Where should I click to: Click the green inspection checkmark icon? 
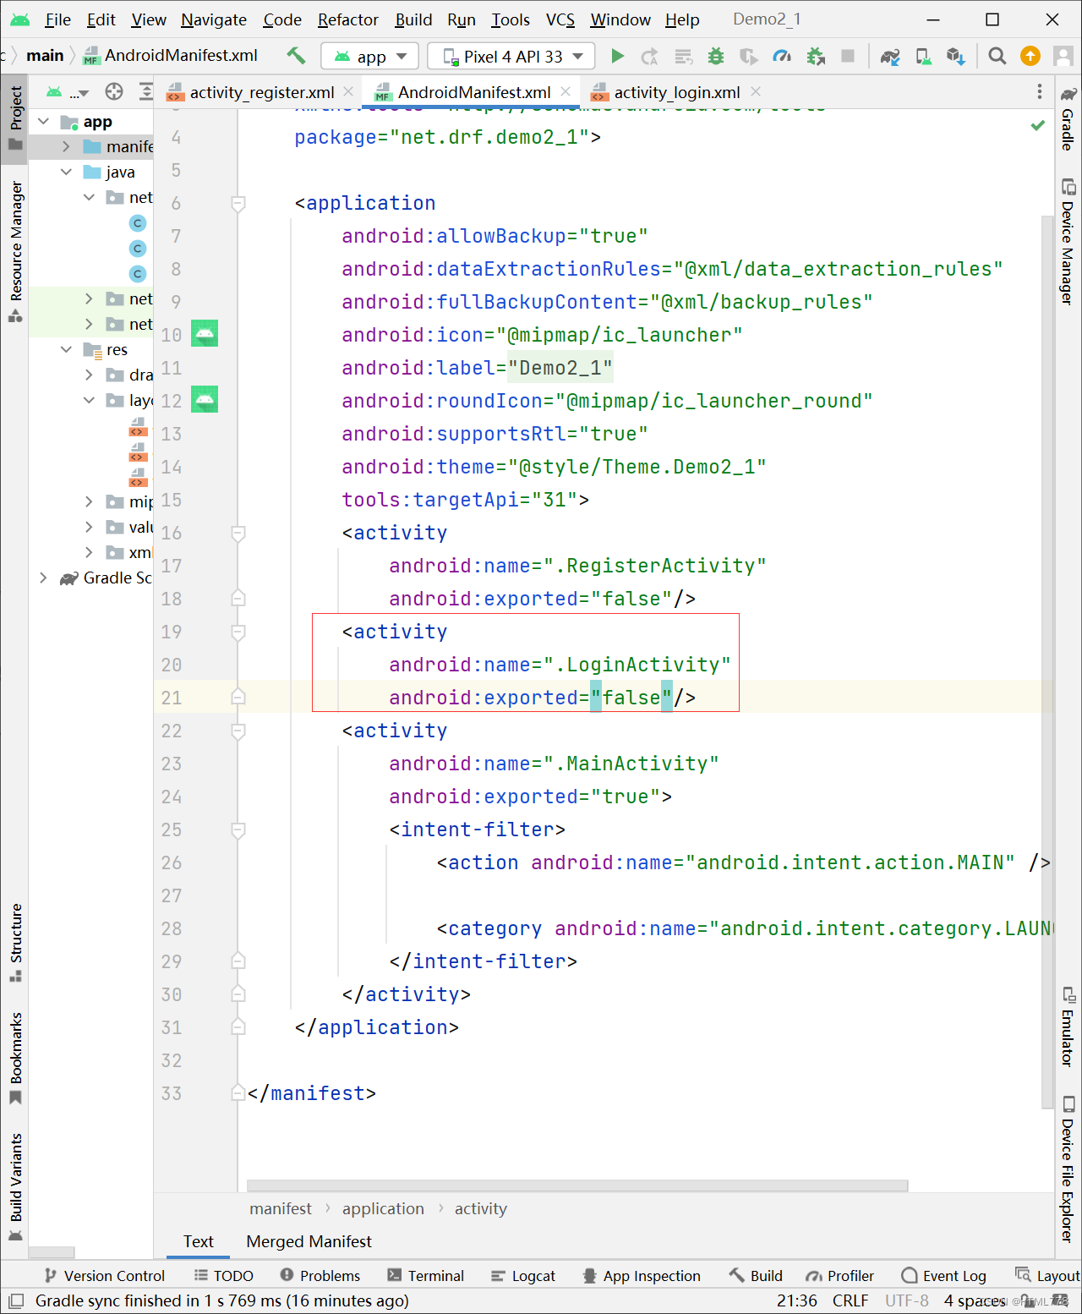click(1038, 126)
